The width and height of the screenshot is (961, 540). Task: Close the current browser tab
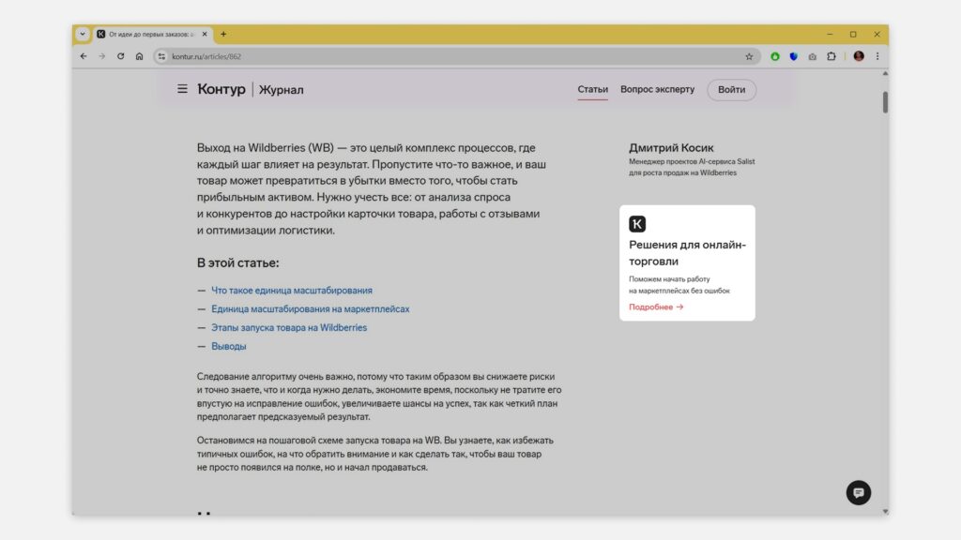[205, 35]
